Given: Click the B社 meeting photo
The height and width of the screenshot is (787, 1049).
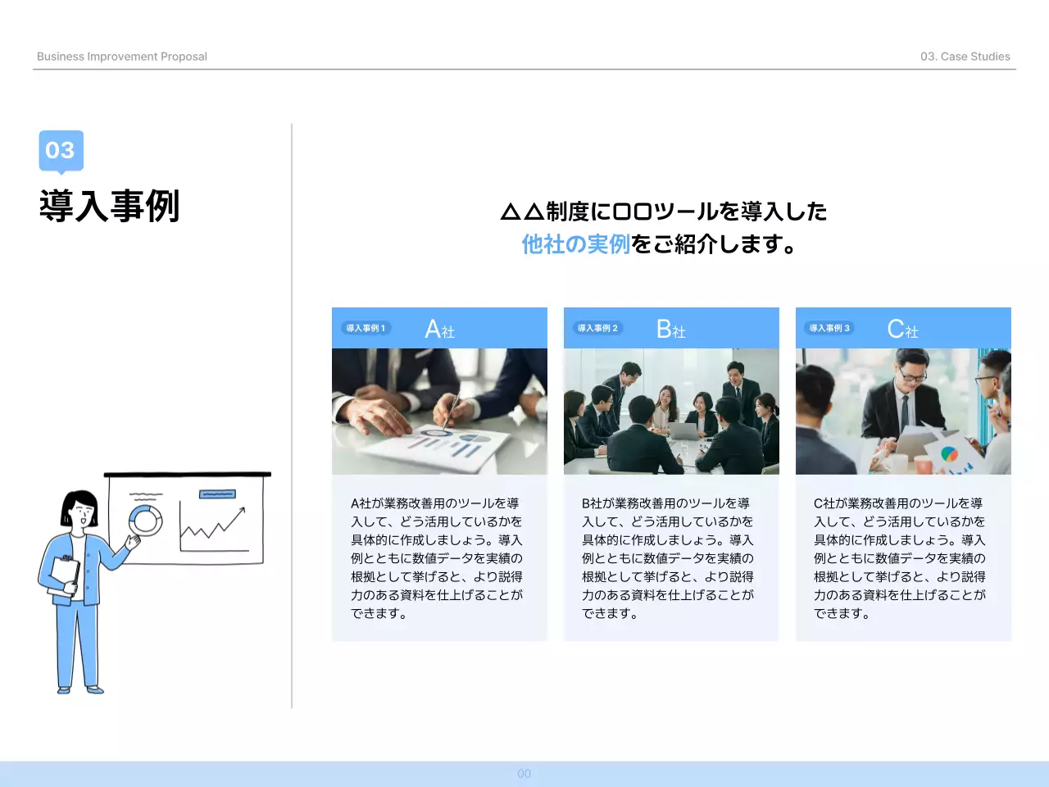Looking at the screenshot, I should [x=671, y=410].
